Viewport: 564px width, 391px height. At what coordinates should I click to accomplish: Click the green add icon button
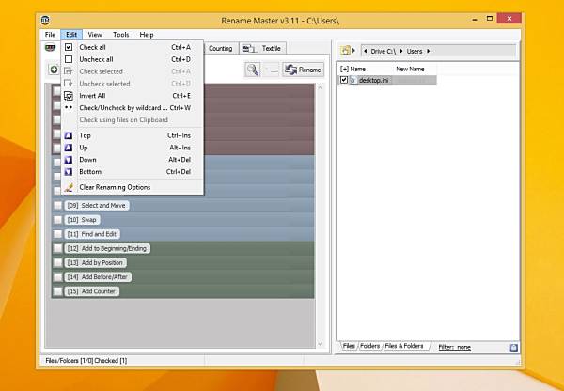click(54, 70)
